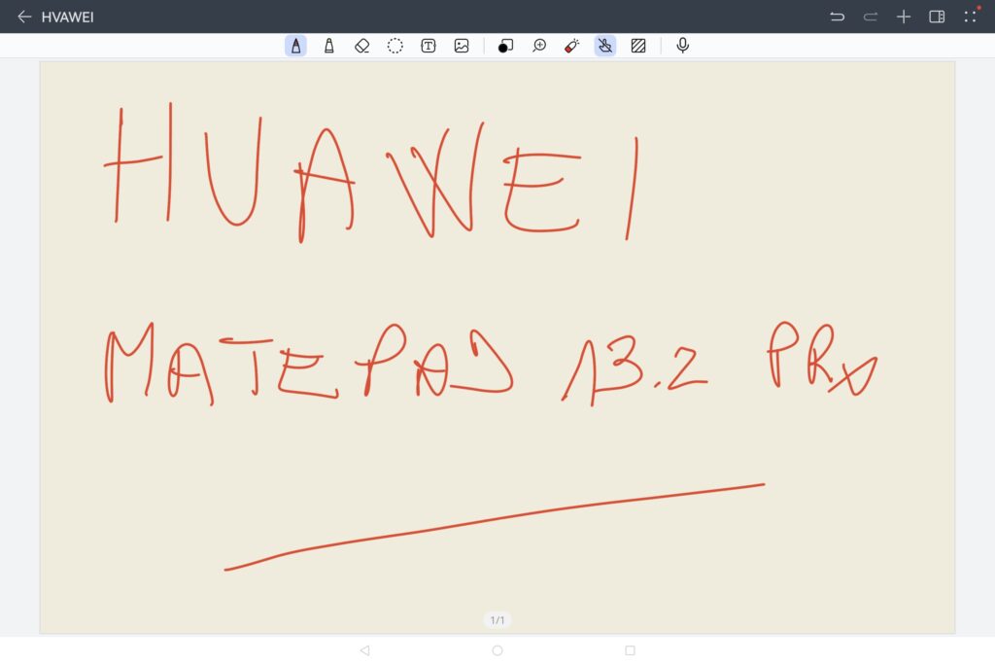Redo the undone stroke
Screen dimensions: 995x664
coord(871,17)
